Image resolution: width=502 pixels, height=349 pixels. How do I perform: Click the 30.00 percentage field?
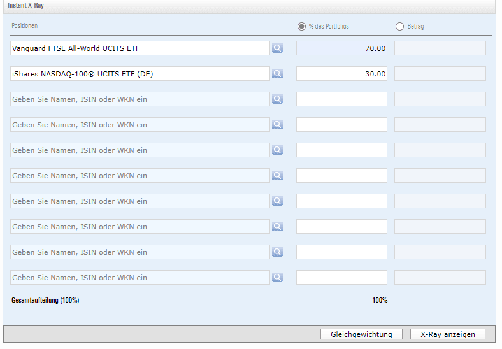tap(341, 74)
